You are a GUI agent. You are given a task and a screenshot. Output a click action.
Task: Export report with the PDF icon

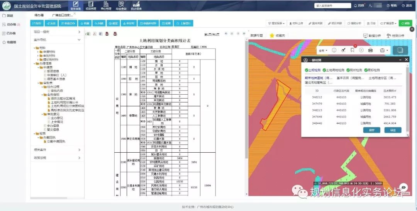tap(95, 34)
